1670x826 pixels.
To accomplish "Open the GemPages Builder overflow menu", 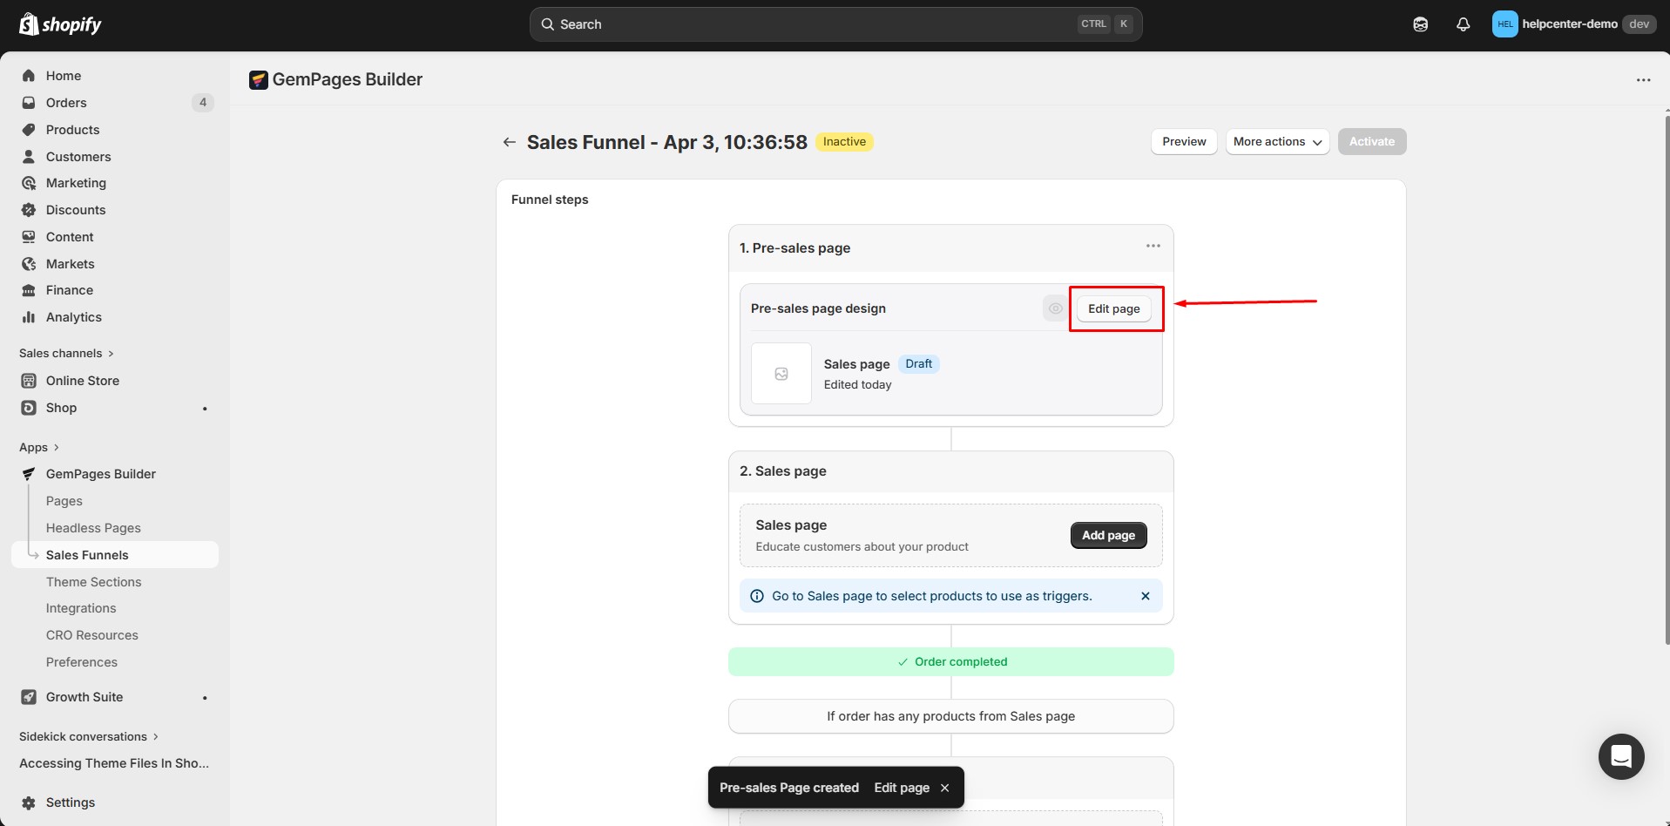I will click(1644, 79).
